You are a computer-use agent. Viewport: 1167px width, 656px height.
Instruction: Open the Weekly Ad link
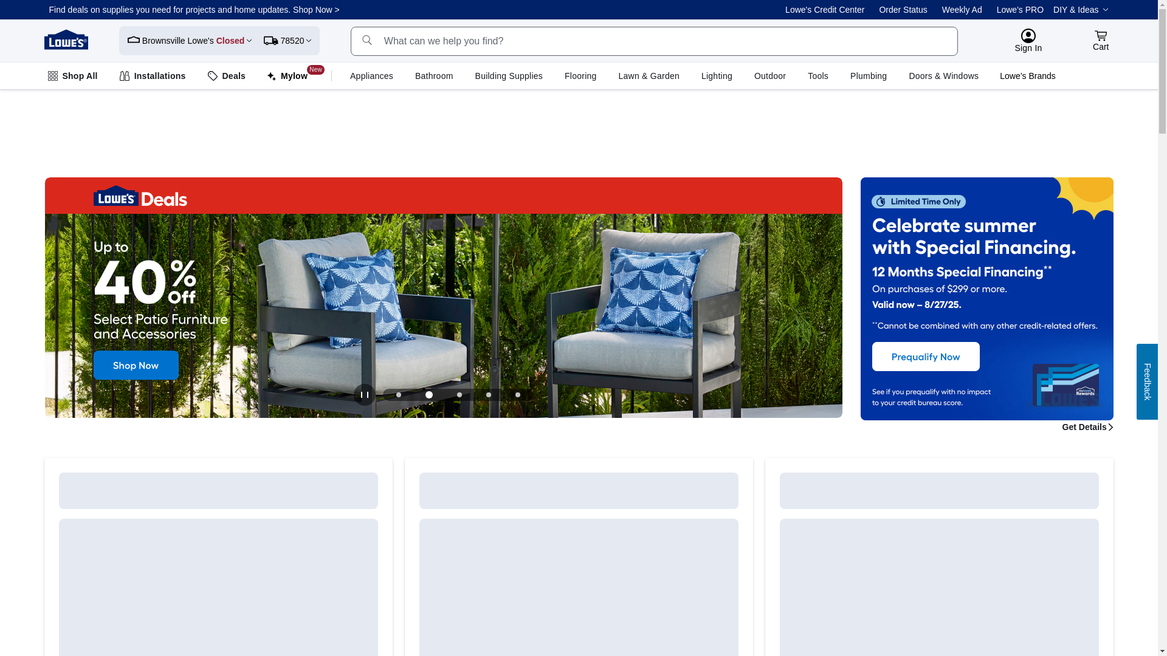tap(962, 10)
